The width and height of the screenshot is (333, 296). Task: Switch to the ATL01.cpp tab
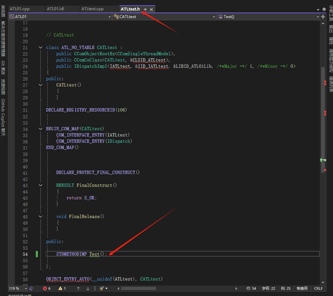click(20, 9)
